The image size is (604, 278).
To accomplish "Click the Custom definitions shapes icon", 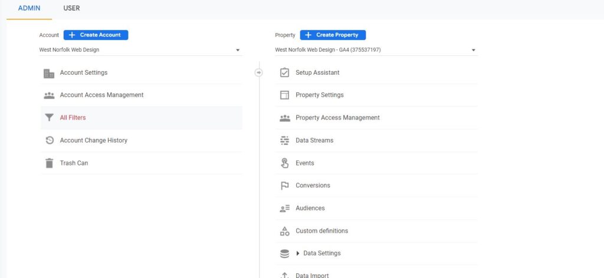I will click(x=284, y=231).
